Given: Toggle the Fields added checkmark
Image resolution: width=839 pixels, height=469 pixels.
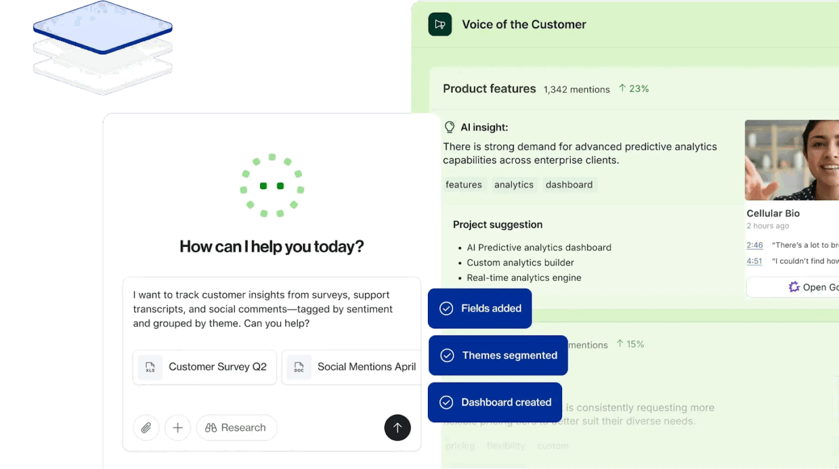Looking at the screenshot, I should tap(446, 308).
